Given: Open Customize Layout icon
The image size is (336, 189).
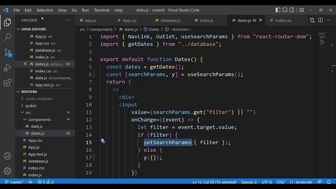Looking at the screenshot, I should pos(301,10).
